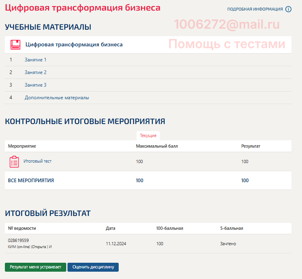Click the Результат column header

tap(250, 146)
